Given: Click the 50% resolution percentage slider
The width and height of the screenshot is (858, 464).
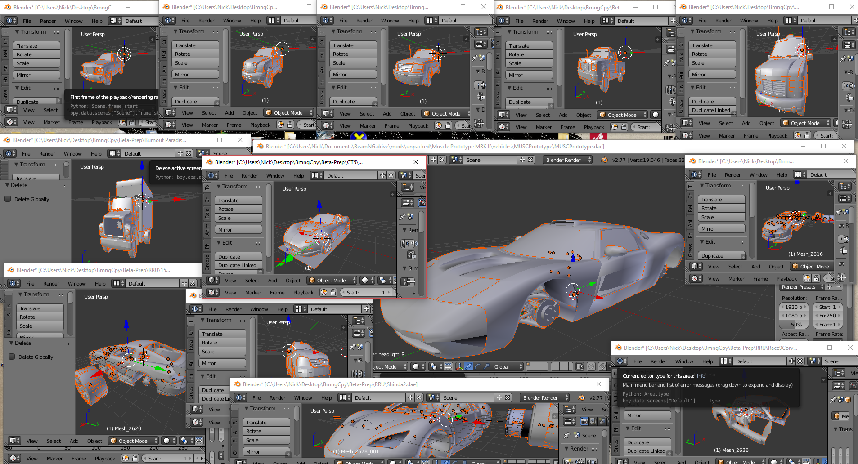Looking at the screenshot, I should tap(794, 325).
